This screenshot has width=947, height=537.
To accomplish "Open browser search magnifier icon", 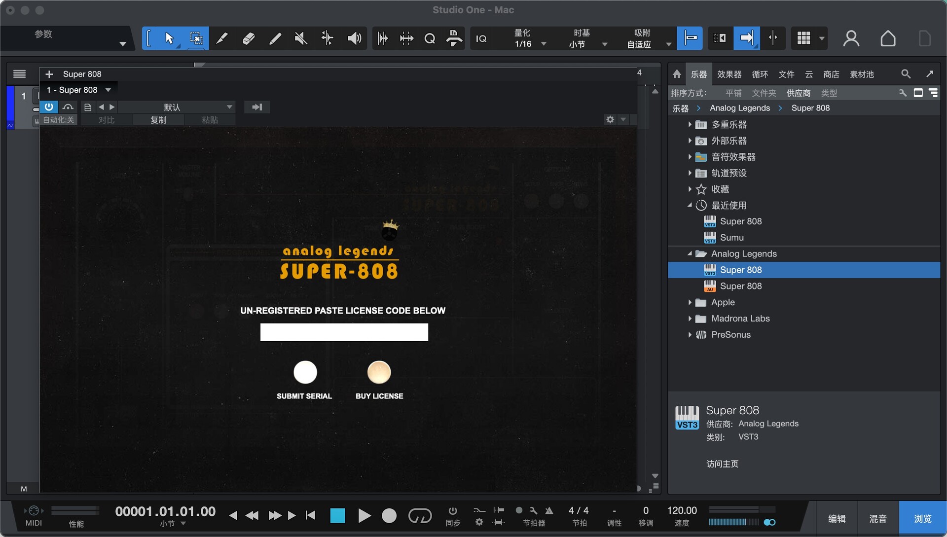I will [906, 74].
